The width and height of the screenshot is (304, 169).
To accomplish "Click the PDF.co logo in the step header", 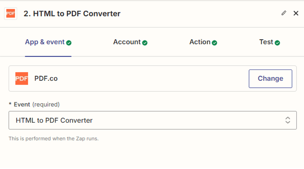I will [x=11, y=14].
